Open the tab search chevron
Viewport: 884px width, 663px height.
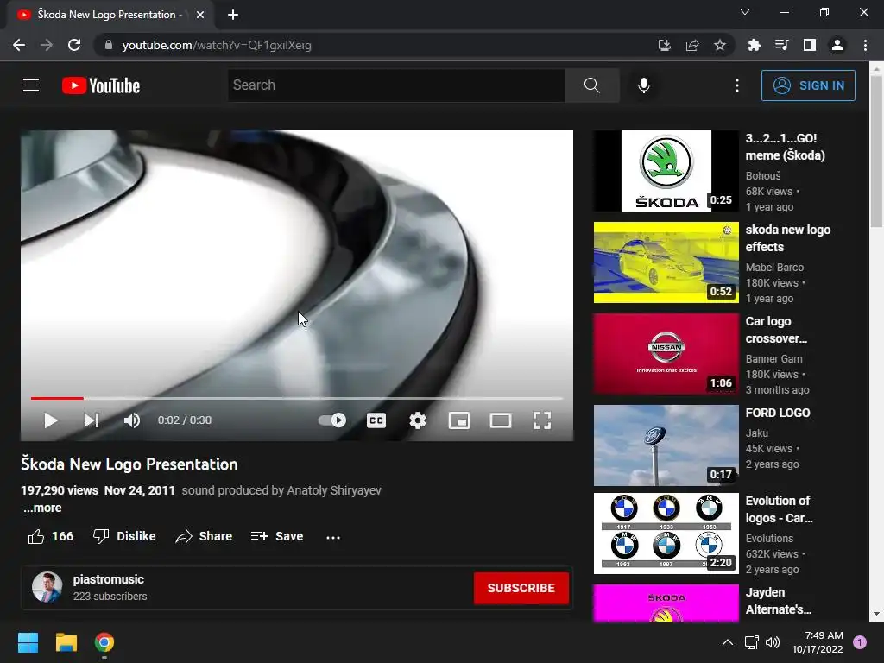pyautogui.click(x=745, y=12)
